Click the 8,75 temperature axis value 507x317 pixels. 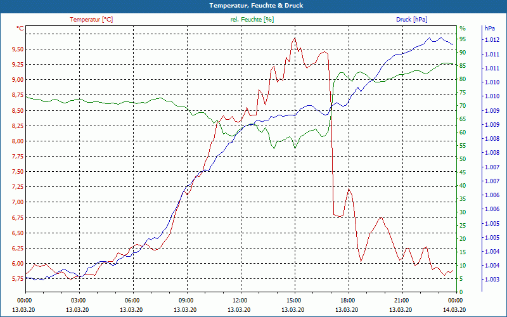[x=18, y=95]
